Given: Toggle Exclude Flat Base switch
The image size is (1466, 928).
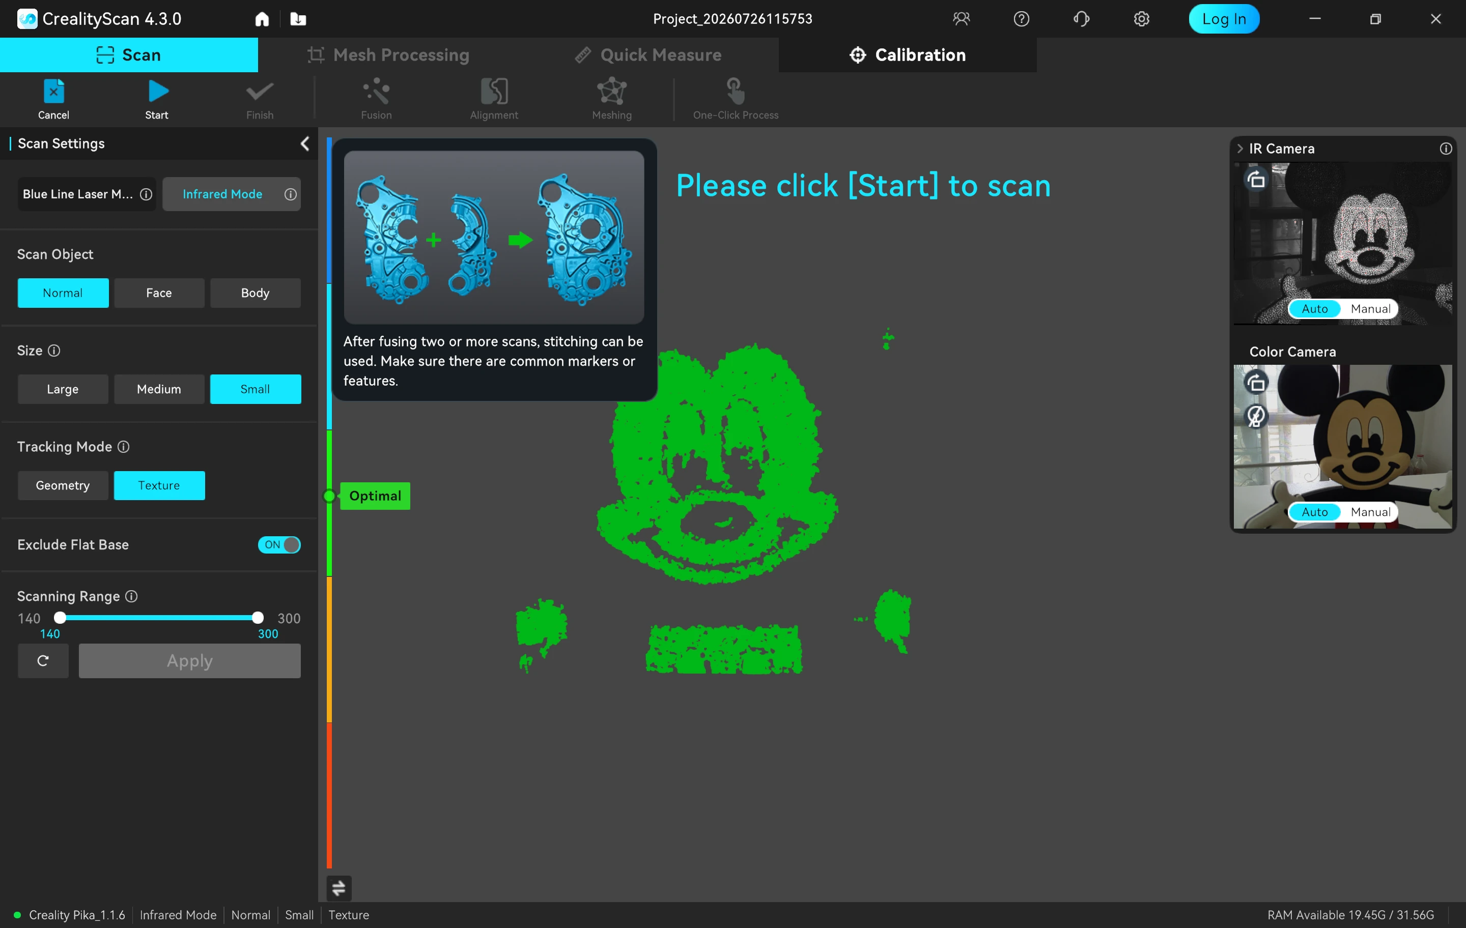Looking at the screenshot, I should point(279,544).
